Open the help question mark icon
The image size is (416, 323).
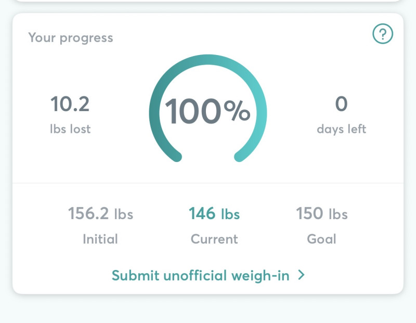coord(383,35)
